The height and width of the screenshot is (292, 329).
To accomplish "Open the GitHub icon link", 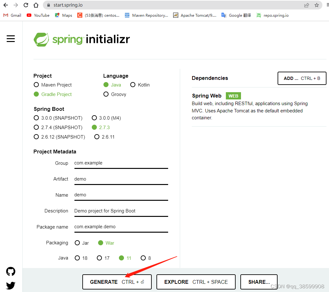I will [11, 271].
